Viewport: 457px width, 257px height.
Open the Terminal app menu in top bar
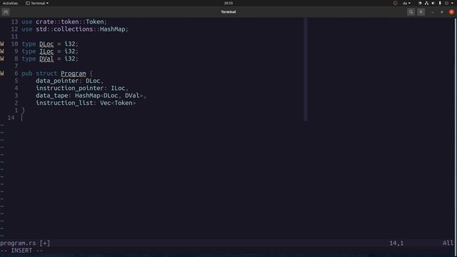point(37,3)
